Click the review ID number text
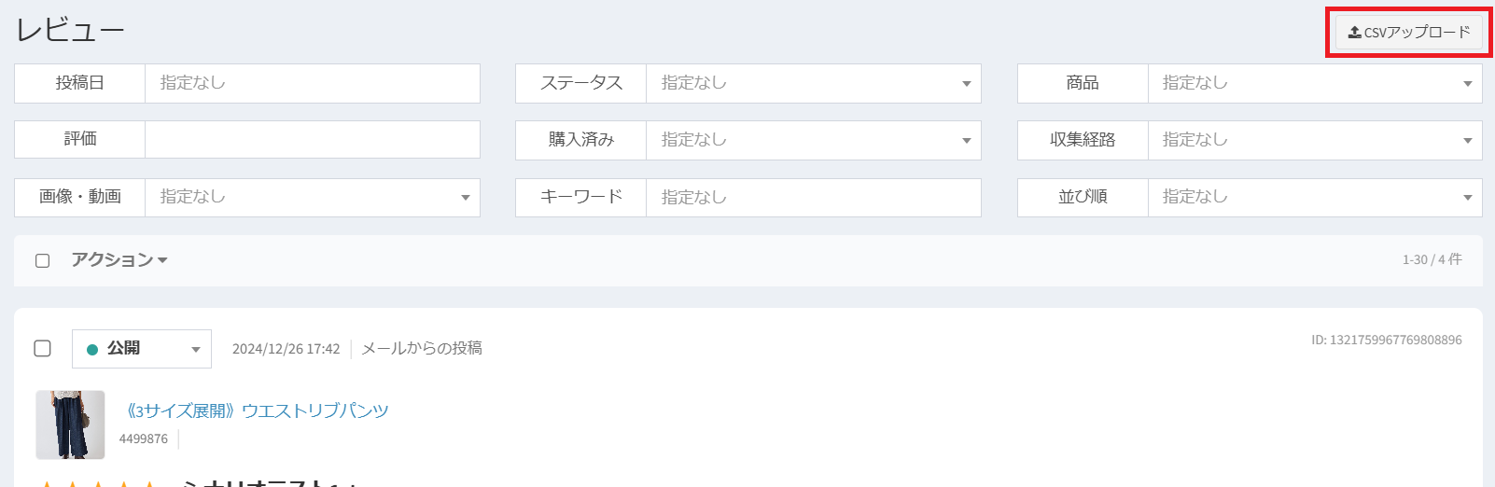This screenshot has width=1495, height=487. pos(1386,341)
